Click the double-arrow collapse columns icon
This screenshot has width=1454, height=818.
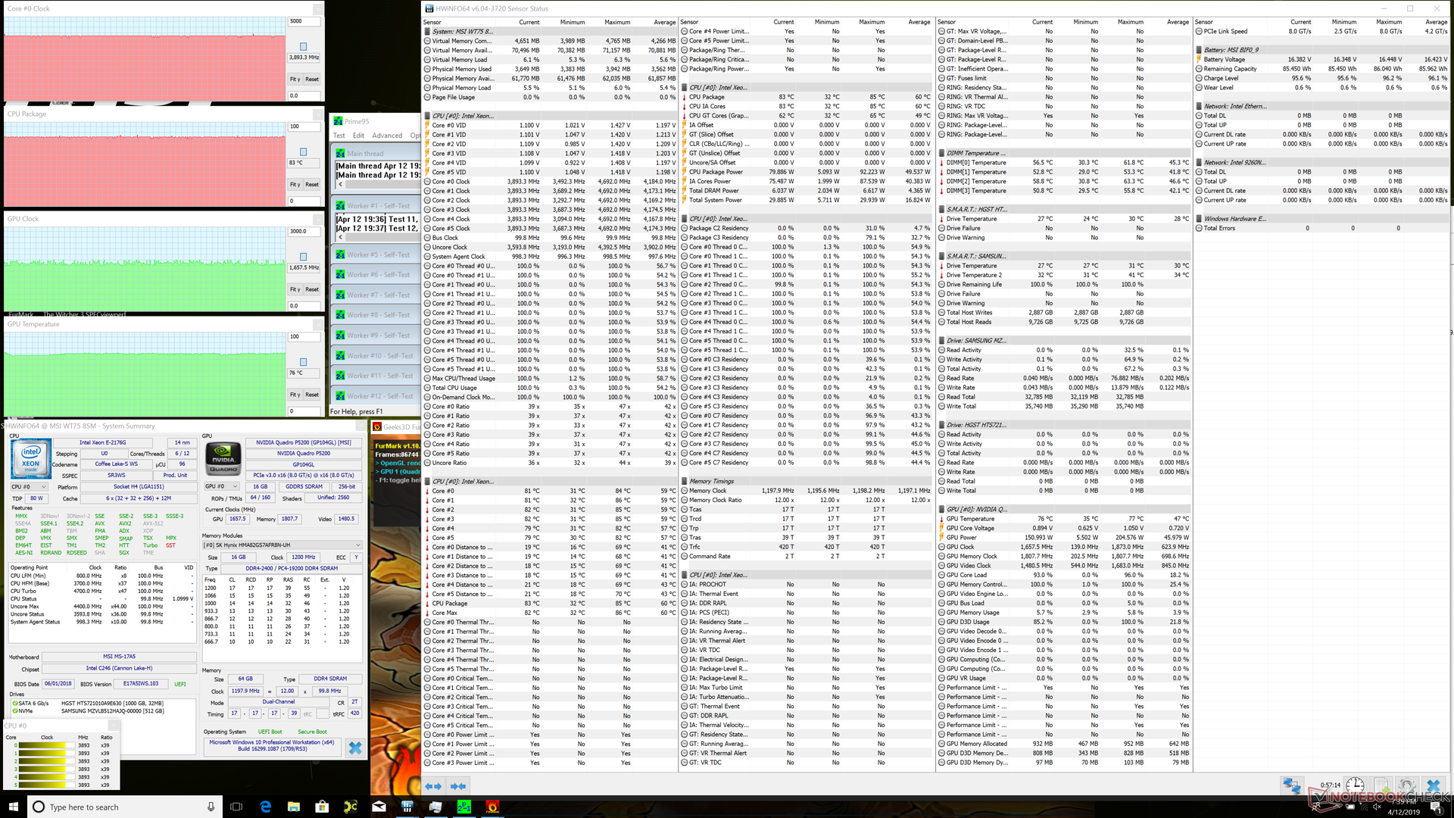pos(458,786)
